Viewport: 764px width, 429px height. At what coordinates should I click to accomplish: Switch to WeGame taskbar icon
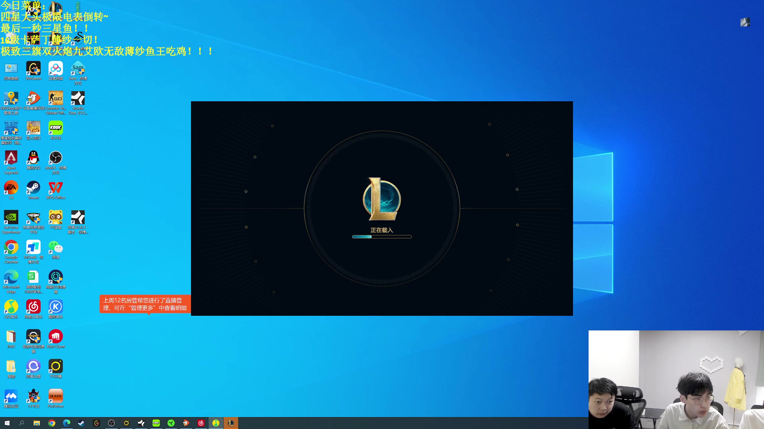click(x=96, y=423)
